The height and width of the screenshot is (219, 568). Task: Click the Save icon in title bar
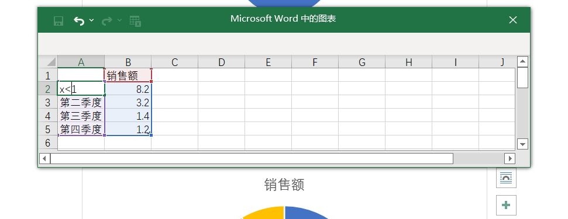point(58,20)
